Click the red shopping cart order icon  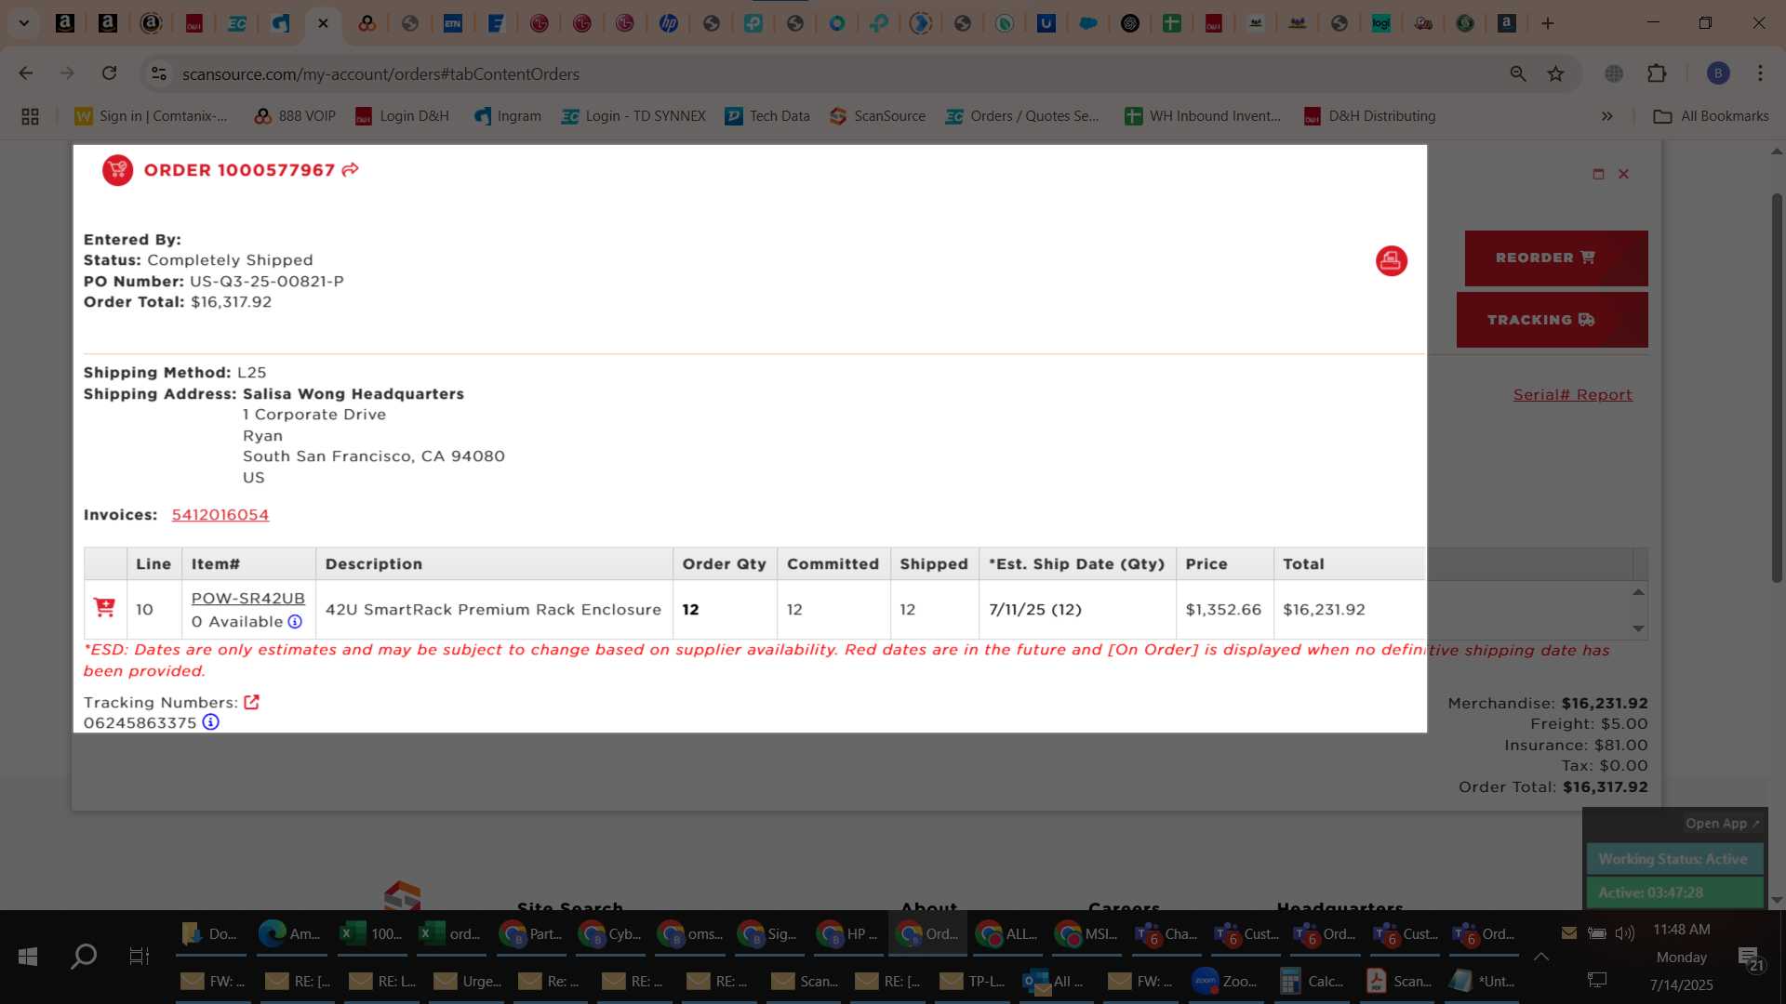tap(117, 170)
